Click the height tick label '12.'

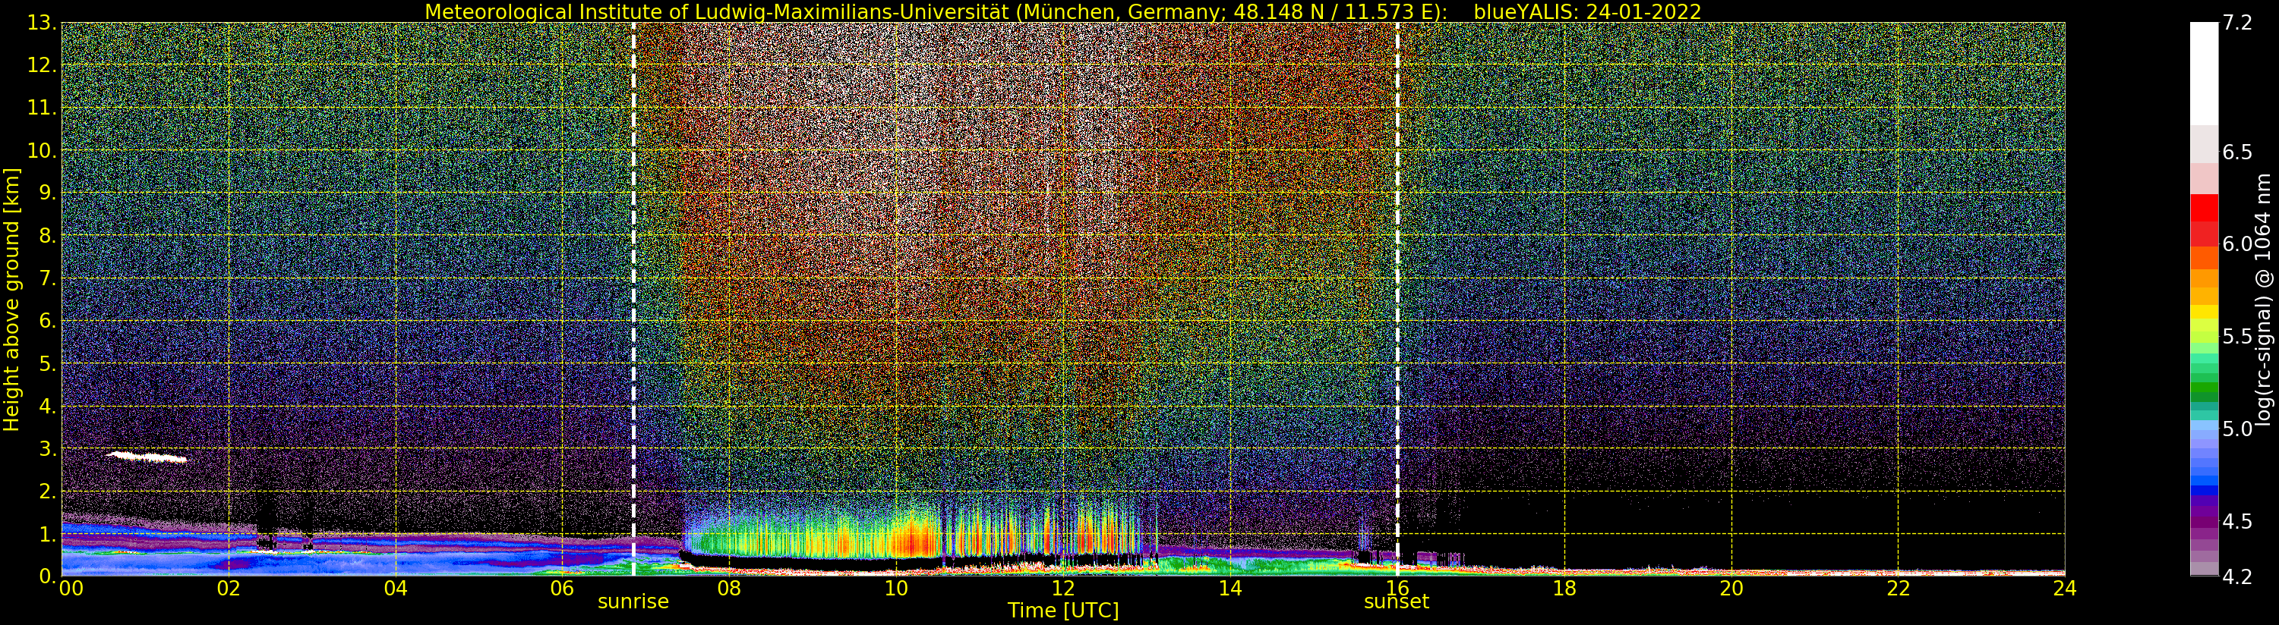[x=43, y=65]
